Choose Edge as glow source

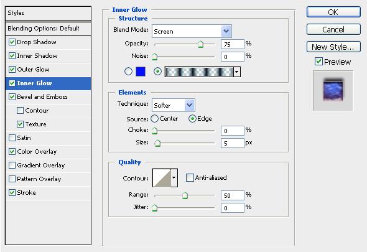click(192, 119)
